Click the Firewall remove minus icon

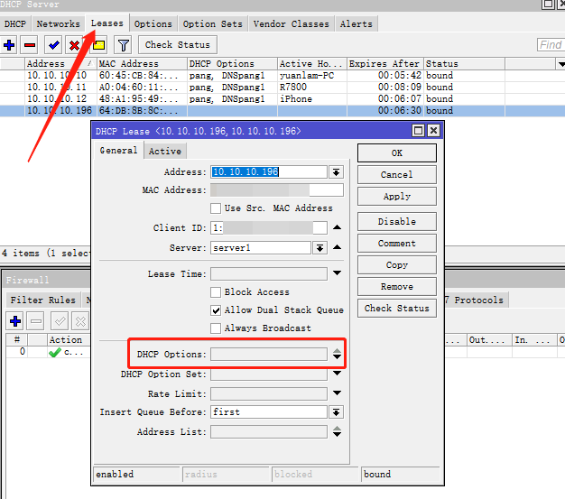(36, 321)
